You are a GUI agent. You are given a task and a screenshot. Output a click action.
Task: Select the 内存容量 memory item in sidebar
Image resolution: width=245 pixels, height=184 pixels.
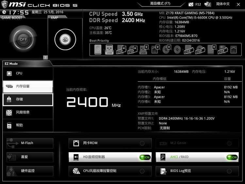point(28,86)
